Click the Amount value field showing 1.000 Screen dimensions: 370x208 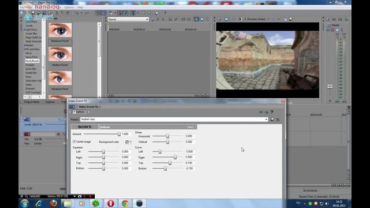pos(126,134)
